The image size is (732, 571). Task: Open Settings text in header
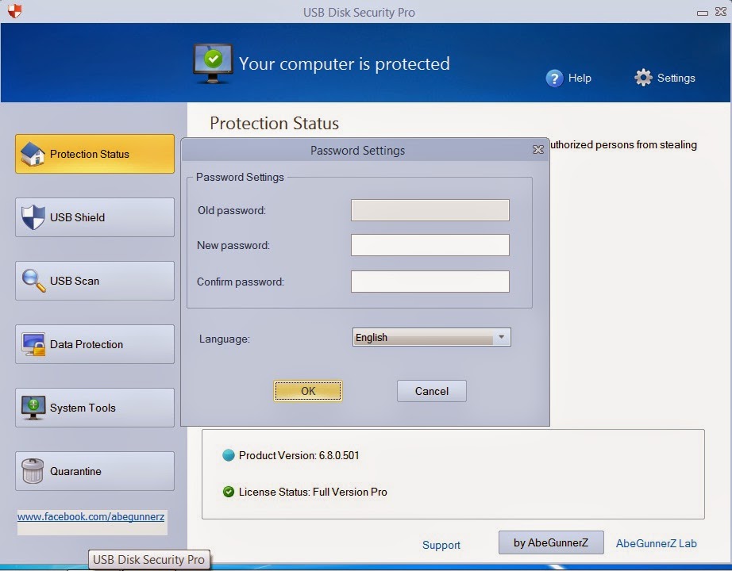[x=676, y=78]
